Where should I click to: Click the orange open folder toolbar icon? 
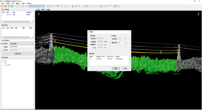click(x=6, y=6)
